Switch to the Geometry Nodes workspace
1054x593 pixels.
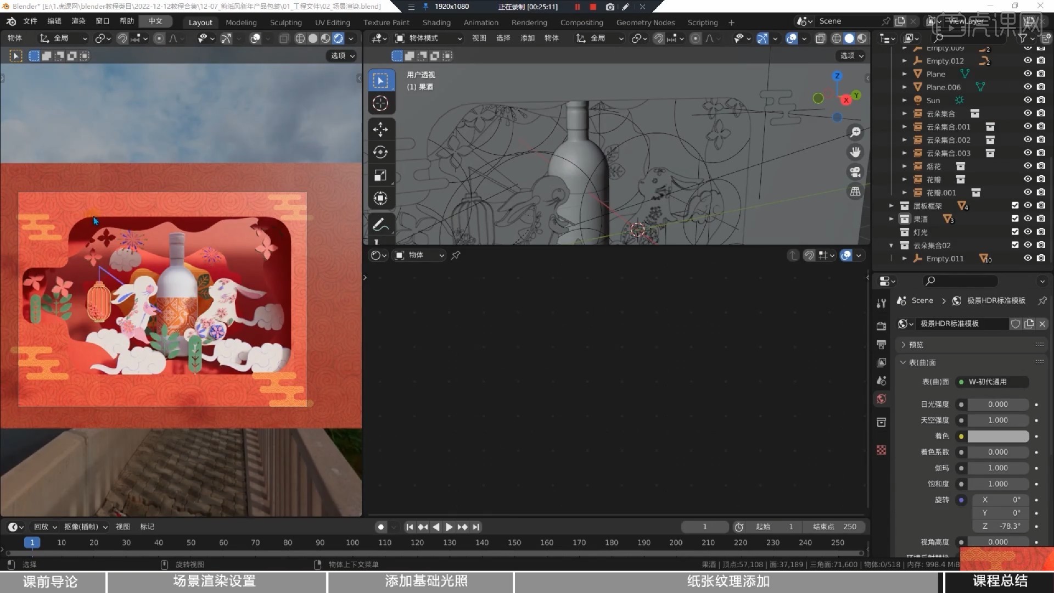tap(645, 23)
